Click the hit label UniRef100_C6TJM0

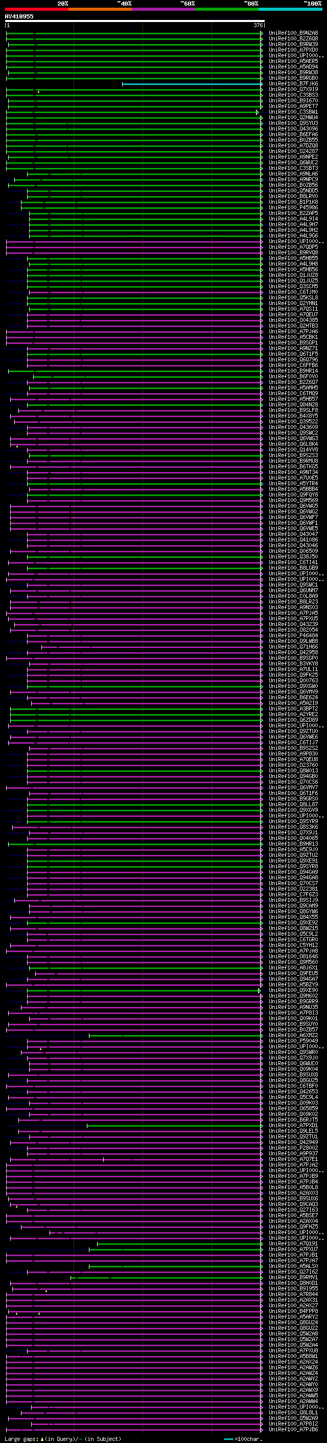tap(293, 292)
